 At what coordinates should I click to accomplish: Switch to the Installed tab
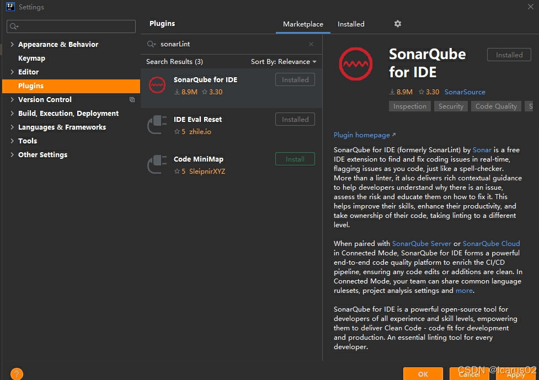(x=351, y=24)
